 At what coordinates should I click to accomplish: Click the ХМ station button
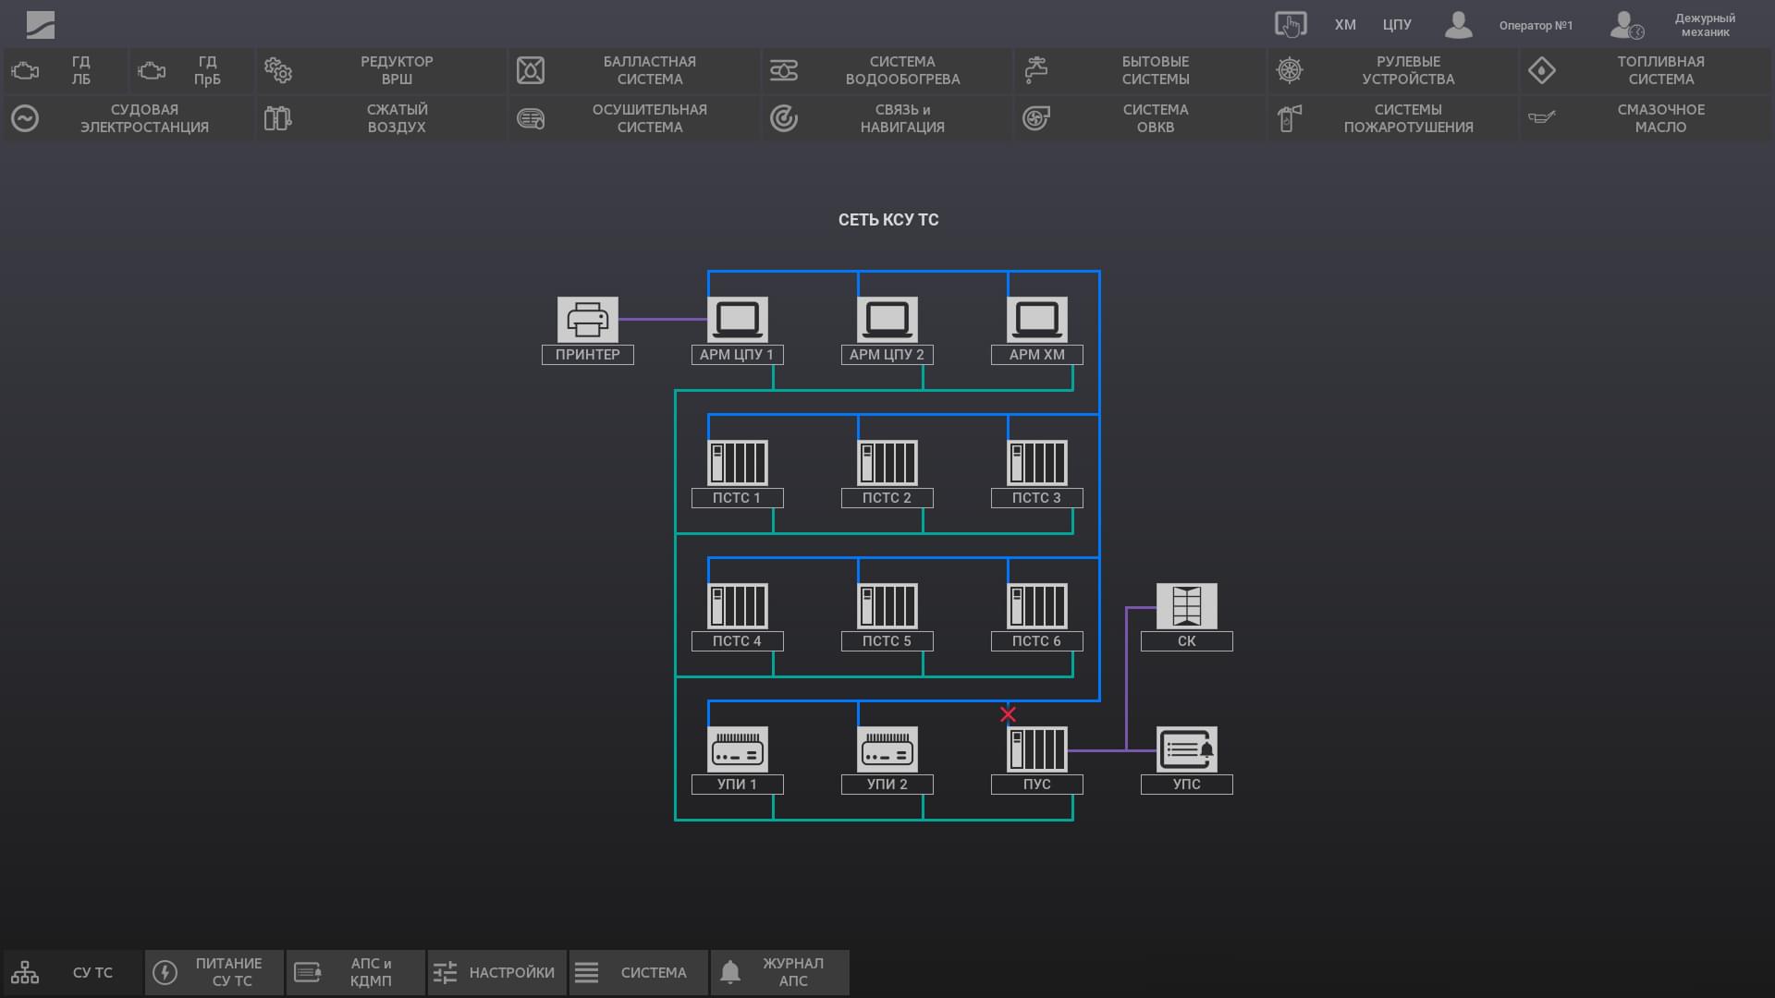[1345, 25]
